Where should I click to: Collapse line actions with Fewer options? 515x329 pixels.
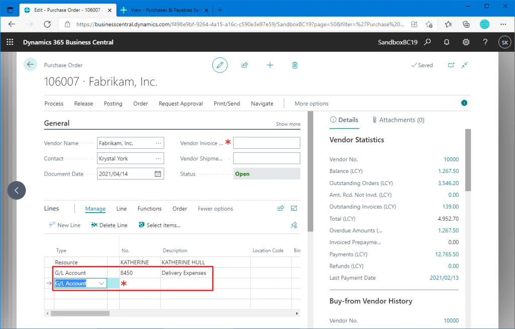click(x=215, y=209)
